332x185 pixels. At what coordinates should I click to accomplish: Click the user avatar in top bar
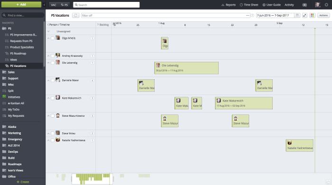point(317,5)
